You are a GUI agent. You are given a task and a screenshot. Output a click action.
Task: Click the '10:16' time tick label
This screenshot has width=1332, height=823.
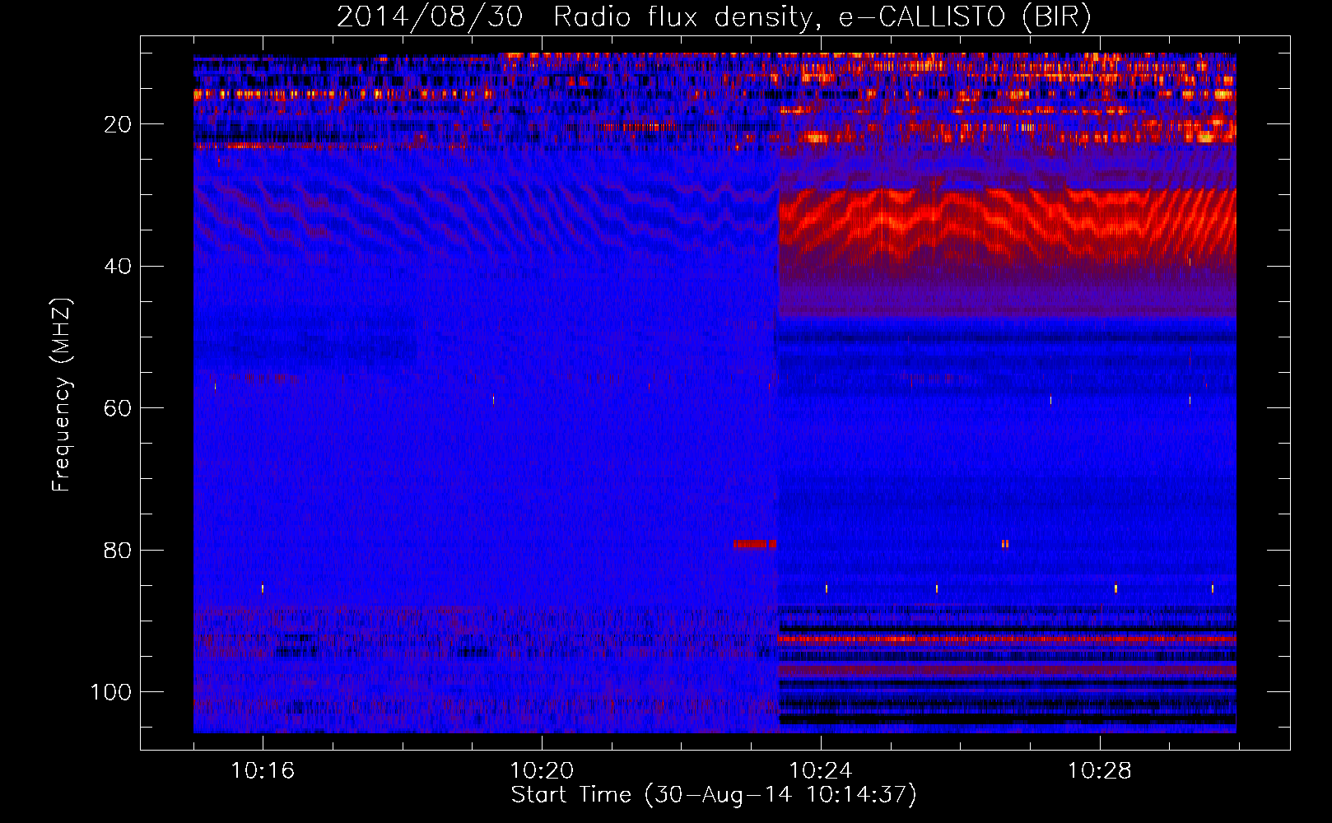pos(263,771)
